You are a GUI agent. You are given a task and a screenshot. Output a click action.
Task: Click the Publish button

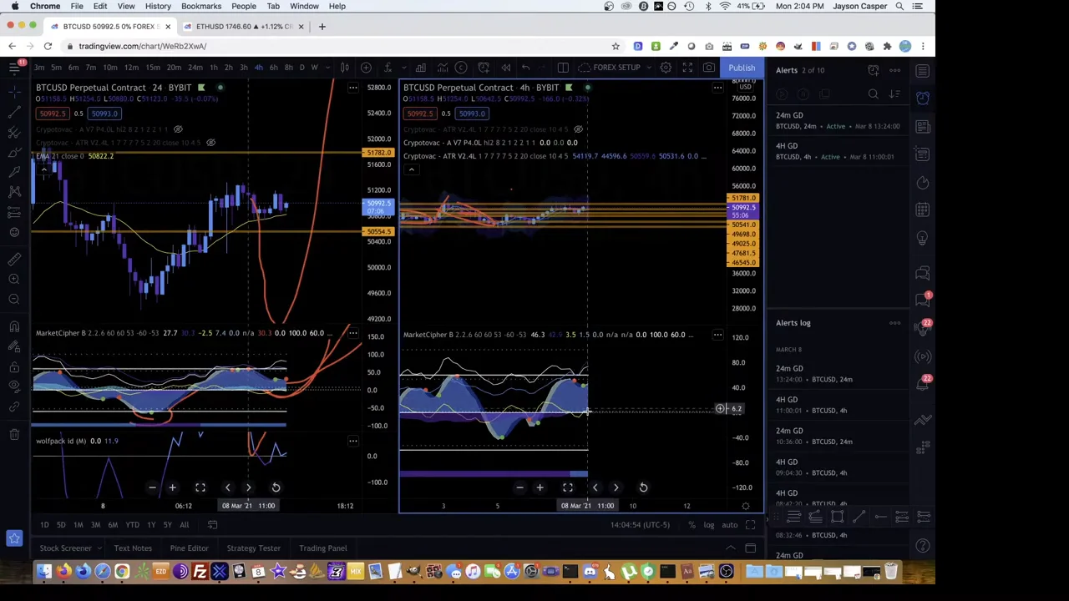click(x=741, y=68)
